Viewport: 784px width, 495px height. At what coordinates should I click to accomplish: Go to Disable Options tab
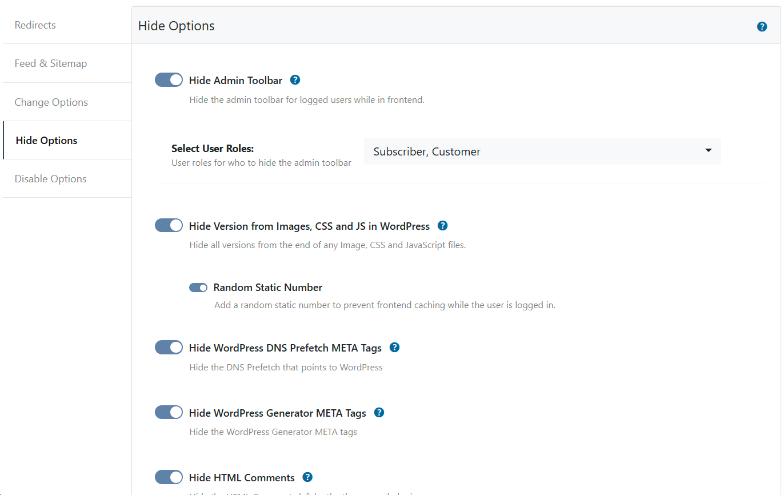tap(67, 179)
